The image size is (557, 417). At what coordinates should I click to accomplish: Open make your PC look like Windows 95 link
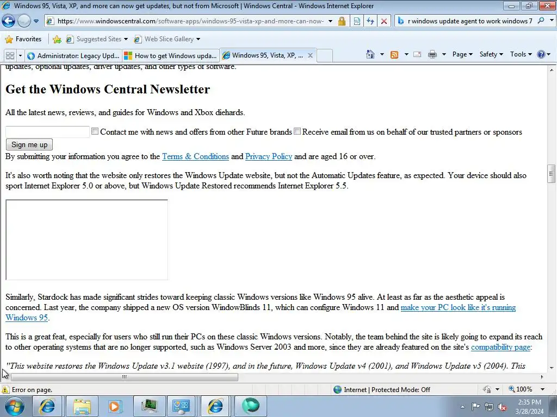coord(458,307)
